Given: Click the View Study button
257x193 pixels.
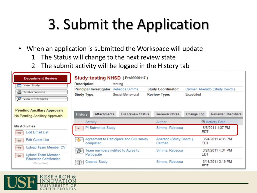Looking at the screenshot, I should click(x=41, y=85).
